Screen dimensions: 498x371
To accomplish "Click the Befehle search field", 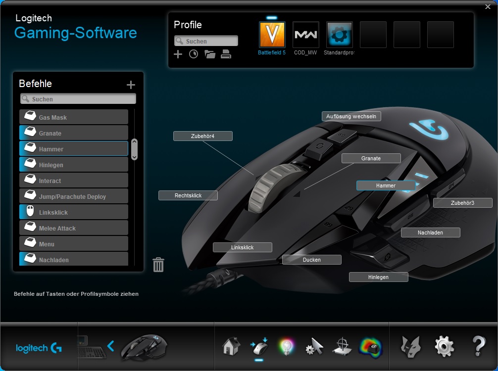I will coord(78,99).
